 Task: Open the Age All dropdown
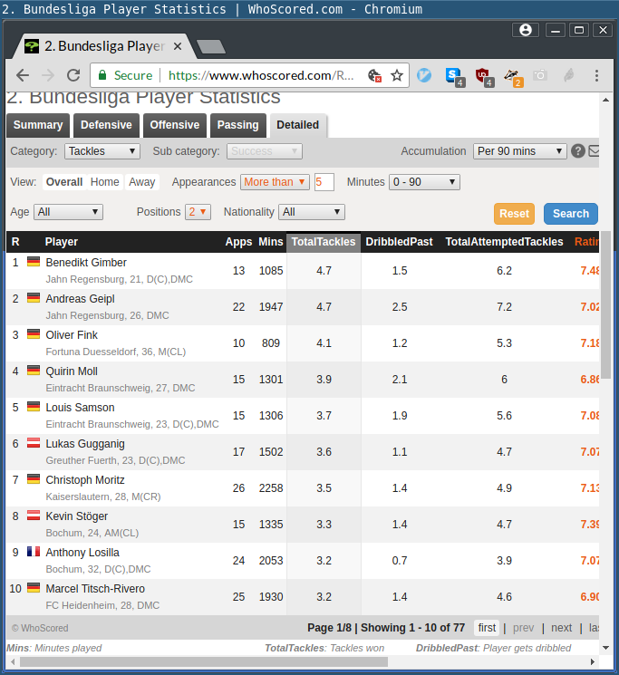pyautogui.click(x=68, y=212)
